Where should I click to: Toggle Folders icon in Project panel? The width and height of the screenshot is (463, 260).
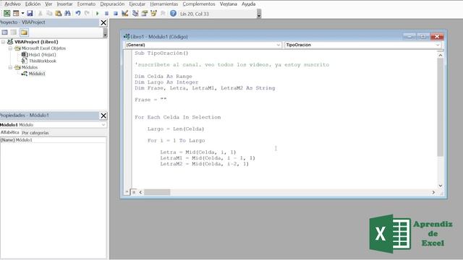(x=24, y=32)
